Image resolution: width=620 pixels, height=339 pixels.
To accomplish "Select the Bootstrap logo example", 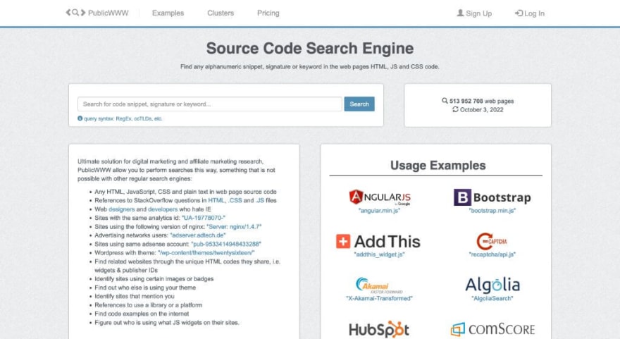I will tap(492, 197).
